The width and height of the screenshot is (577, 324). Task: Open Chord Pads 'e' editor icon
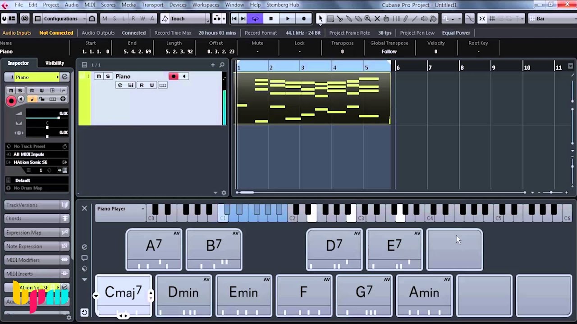[x=84, y=247]
